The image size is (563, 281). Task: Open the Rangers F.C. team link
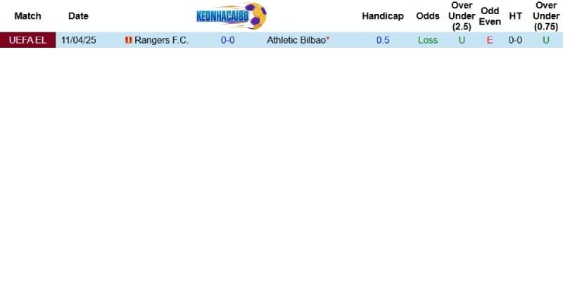point(161,40)
